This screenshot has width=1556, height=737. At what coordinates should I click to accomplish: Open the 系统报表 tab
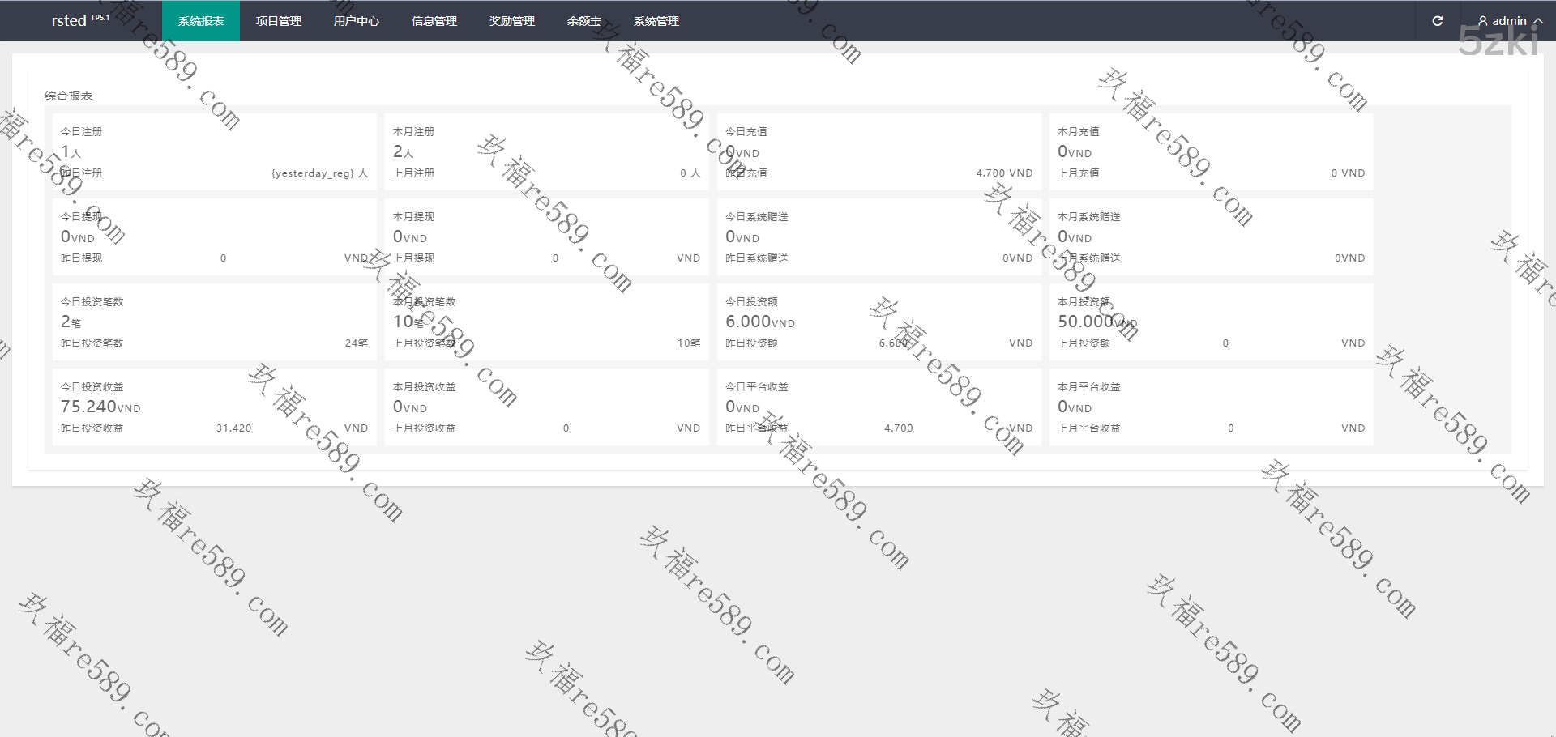coord(201,21)
